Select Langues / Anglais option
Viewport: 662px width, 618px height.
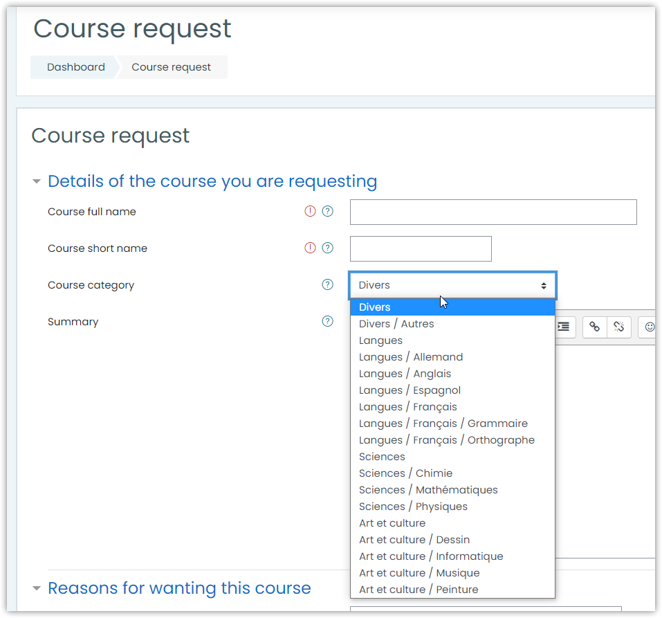[x=452, y=374]
